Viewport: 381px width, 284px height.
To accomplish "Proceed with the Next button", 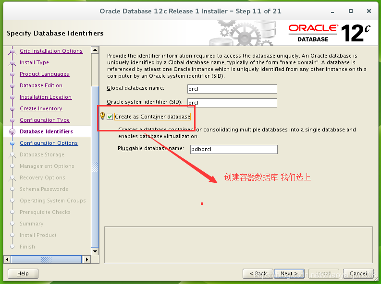I will click(x=289, y=273).
